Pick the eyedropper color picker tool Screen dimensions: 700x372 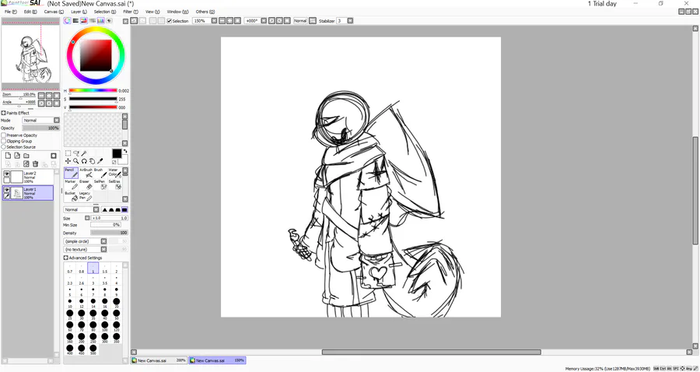pos(100,161)
